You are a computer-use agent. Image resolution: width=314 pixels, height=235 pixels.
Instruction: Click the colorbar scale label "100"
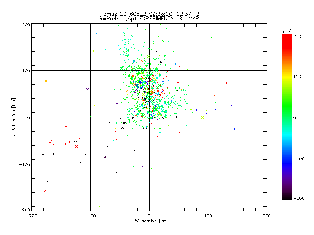pyautogui.click(x=297, y=76)
